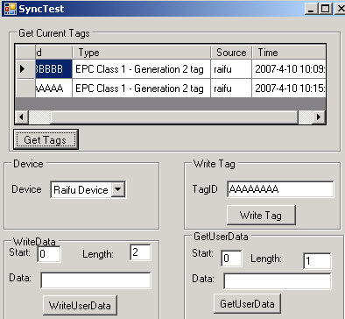
Task: Click the WriteData Start field
Action: click(x=49, y=253)
